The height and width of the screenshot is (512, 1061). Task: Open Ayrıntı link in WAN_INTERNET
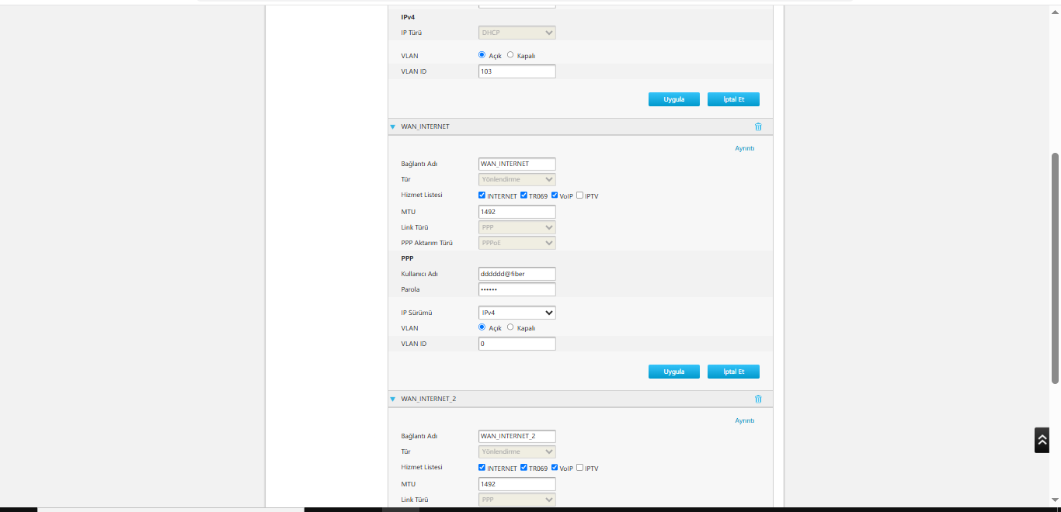pyautogui.click(x=745, y=148)
